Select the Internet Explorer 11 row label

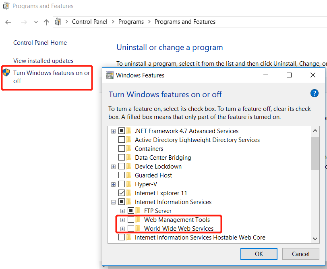coord(161,193)
